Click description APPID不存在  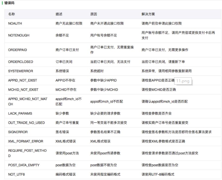[x=65, y=80]
